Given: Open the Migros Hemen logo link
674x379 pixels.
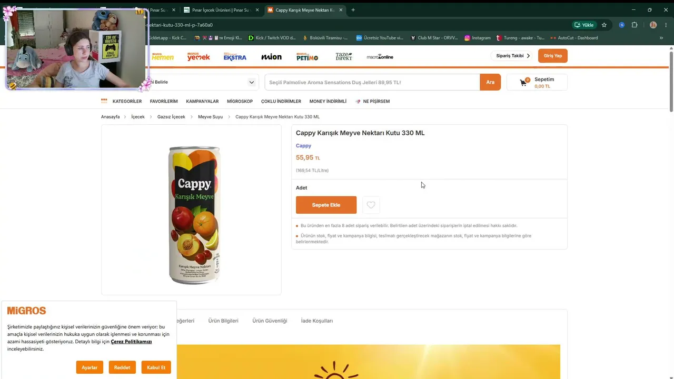Looking at the screenshot, I should (x=162, y=57).
